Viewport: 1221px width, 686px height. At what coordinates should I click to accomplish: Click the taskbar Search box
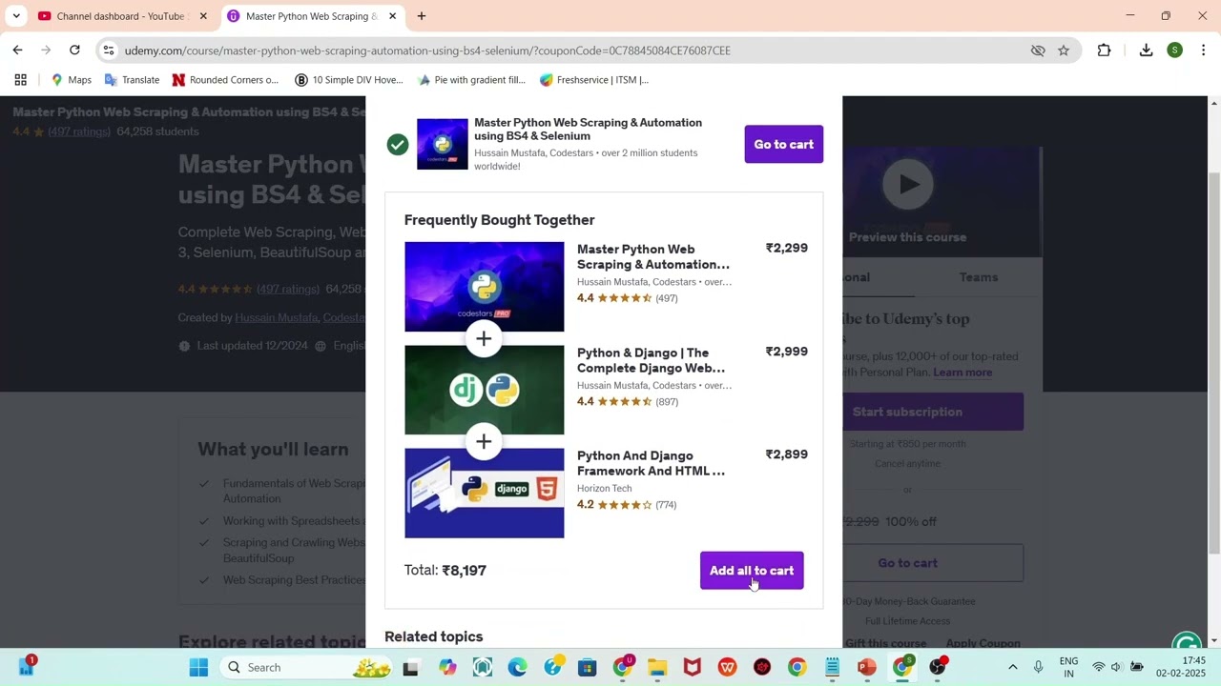pos(305,667)
